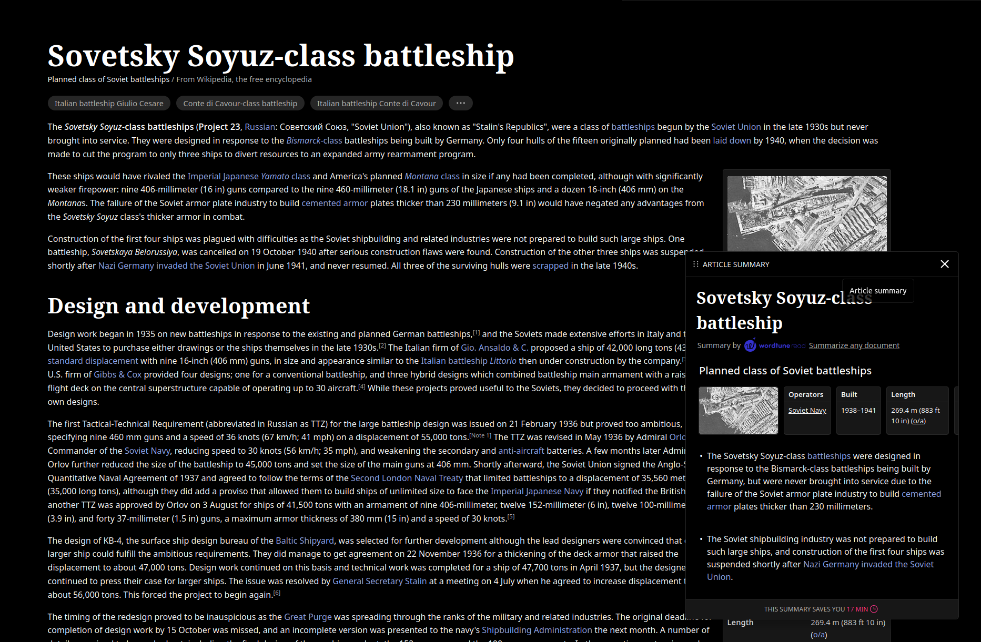Open Italian battleship Littorio link
The image size is (981, 642).
point(469,361)
